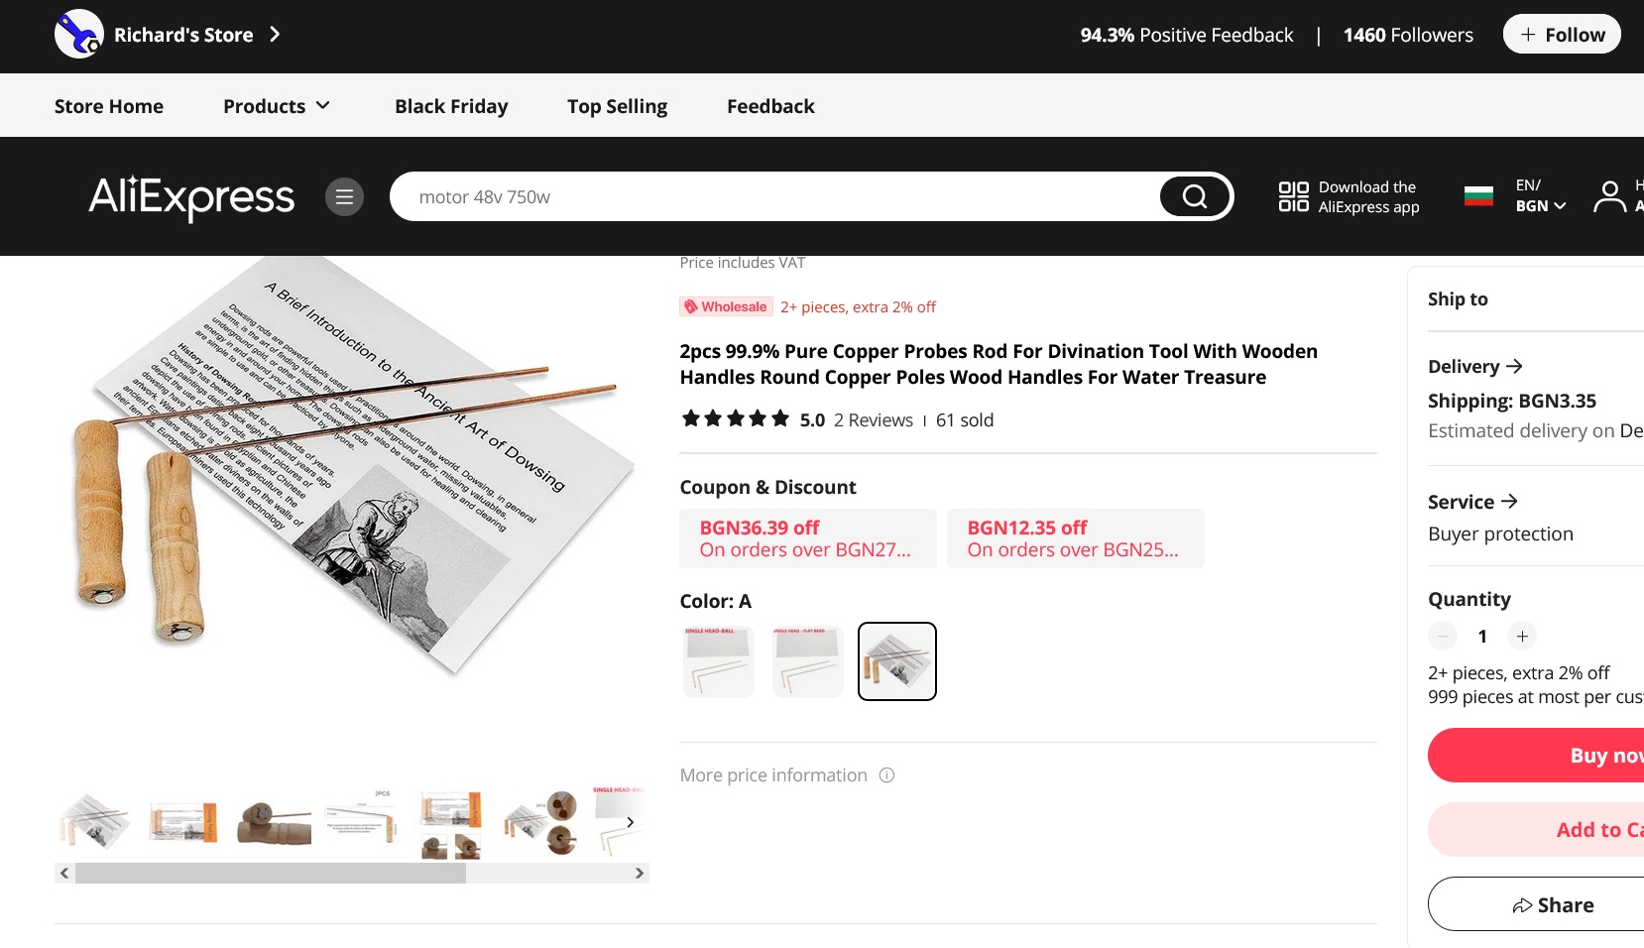Select the first color variant swatch
The image size is (1644, 948).
coord(719,661)
